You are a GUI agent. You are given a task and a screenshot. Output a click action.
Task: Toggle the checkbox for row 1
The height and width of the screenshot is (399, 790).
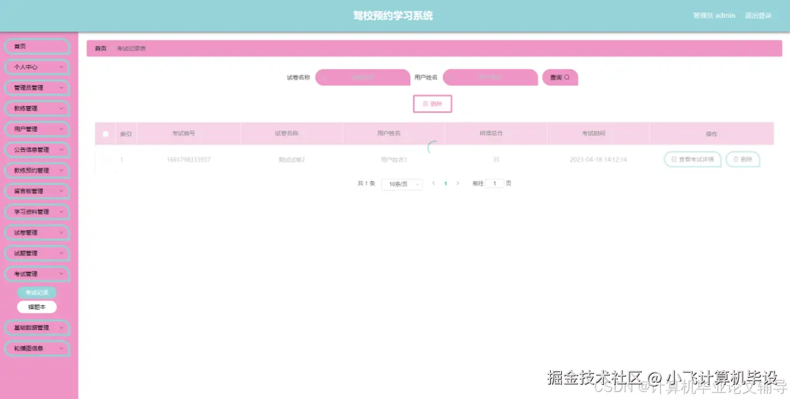click(x=105, y=159)
